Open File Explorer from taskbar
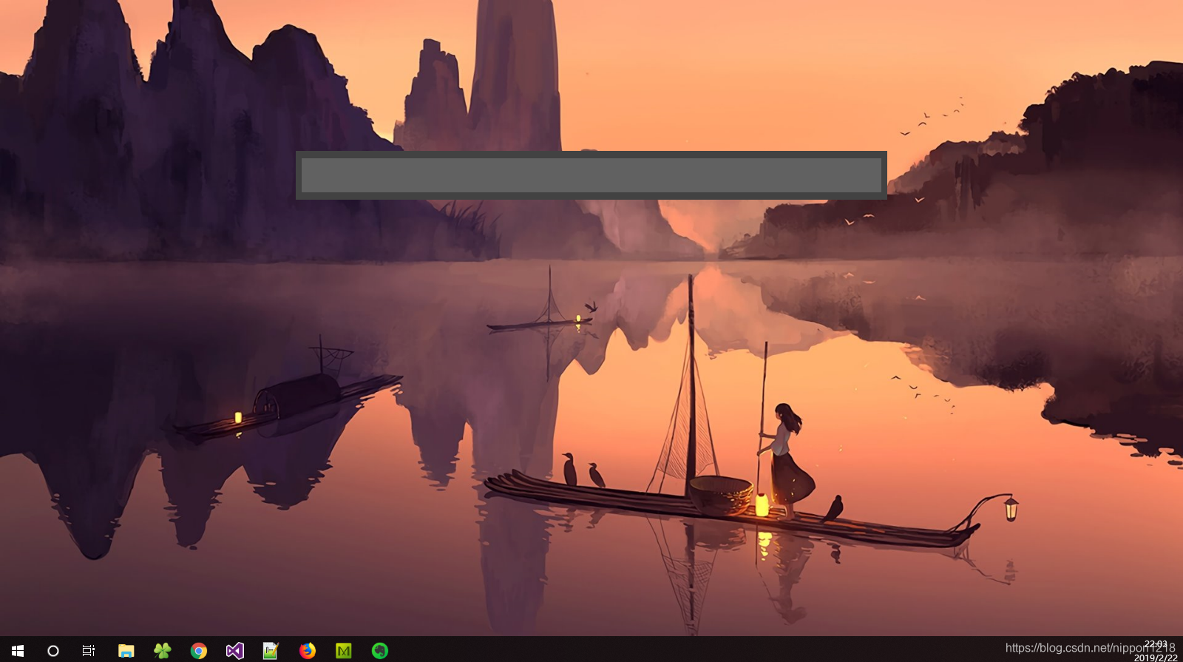Screen dimensions: 1183x662 click(x=126, y=651)
